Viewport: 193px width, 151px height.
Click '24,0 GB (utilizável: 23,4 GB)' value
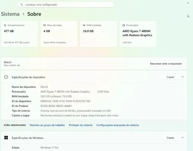(x=56, y=97)
